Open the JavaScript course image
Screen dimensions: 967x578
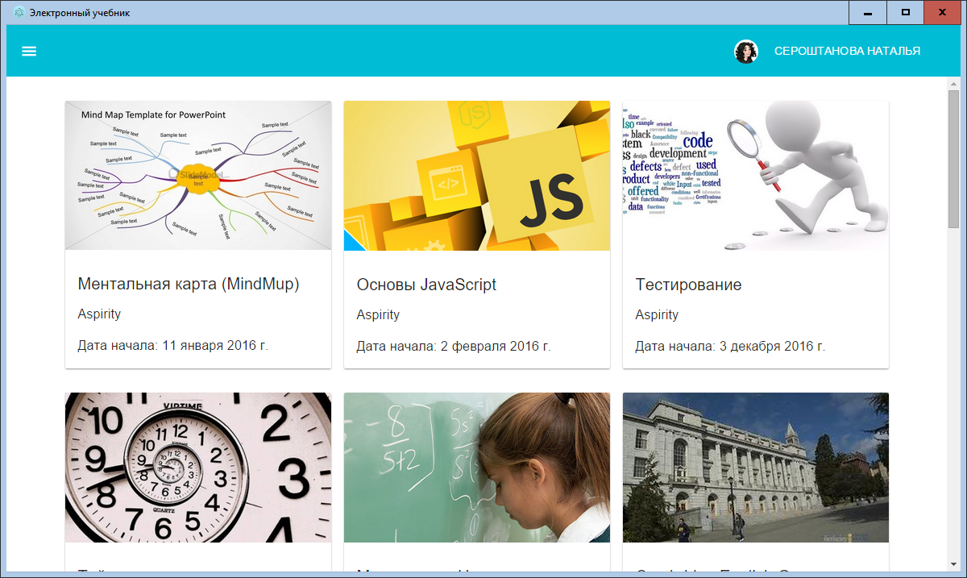tap(477, 176)
